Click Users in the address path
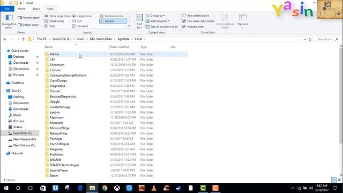 click(81, 39)
